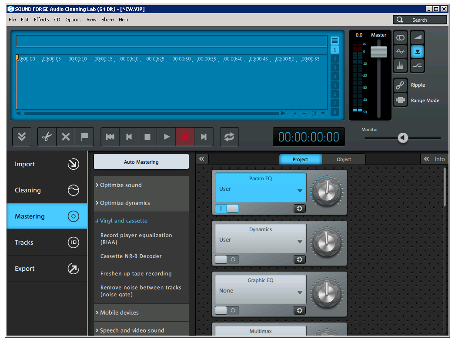Collapse panel with double-down chevron button
The image size is (455, 343).
click(x=22, y=137)
